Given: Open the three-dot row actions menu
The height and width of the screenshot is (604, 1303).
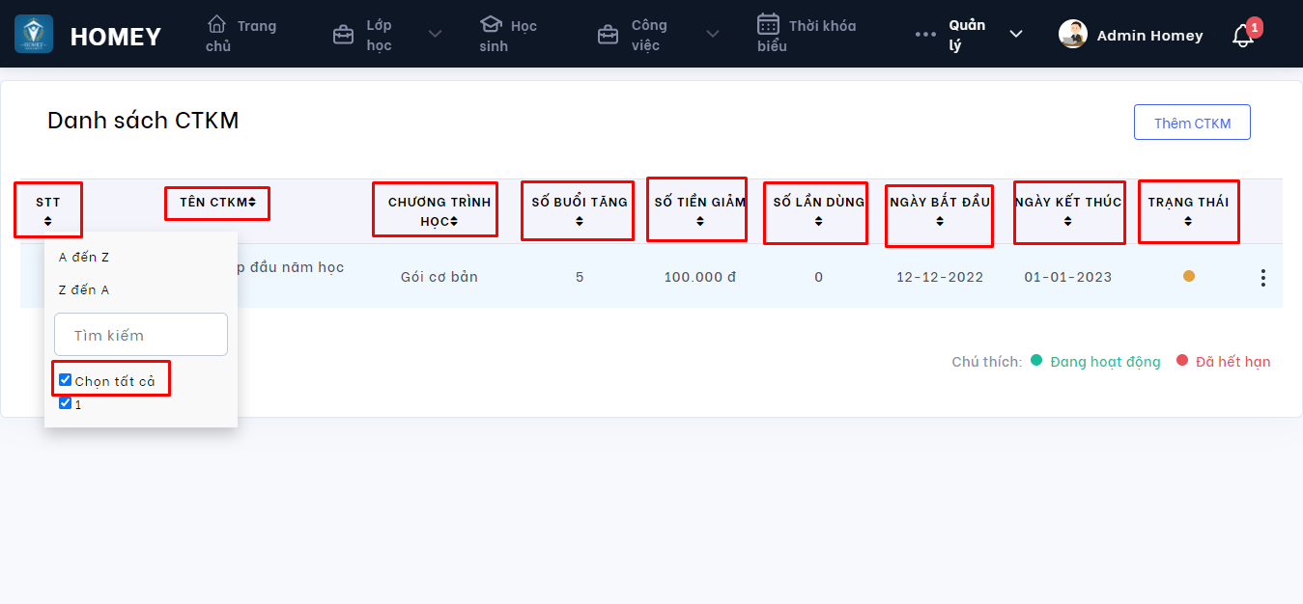Looking at the screenshot, I should (1262, 278).
